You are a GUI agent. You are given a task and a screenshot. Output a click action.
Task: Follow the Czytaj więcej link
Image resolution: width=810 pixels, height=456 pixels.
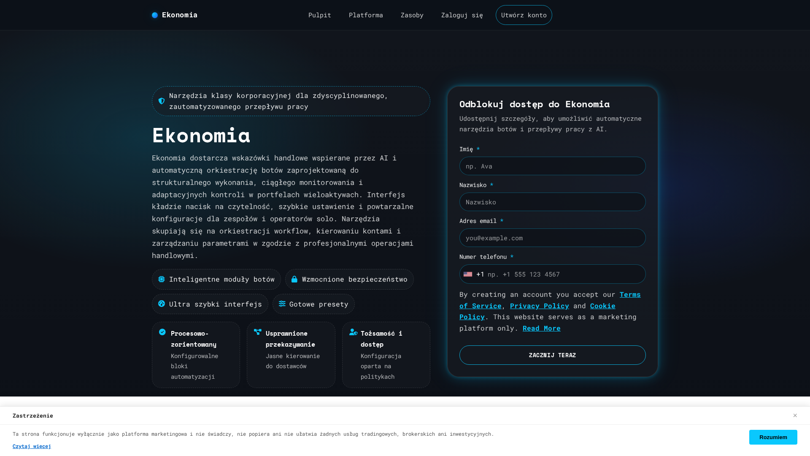tap(32, 446)
